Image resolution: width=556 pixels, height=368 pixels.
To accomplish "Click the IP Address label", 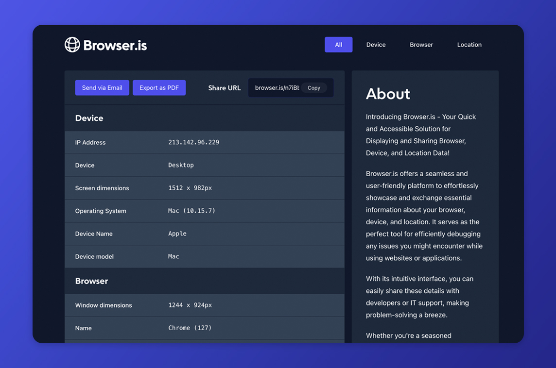I will (90, 142).
